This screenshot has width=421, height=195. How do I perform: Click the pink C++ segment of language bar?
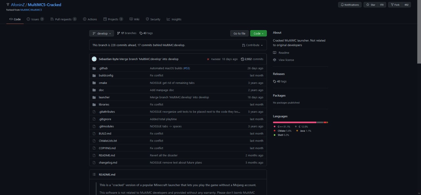point(295,122)
